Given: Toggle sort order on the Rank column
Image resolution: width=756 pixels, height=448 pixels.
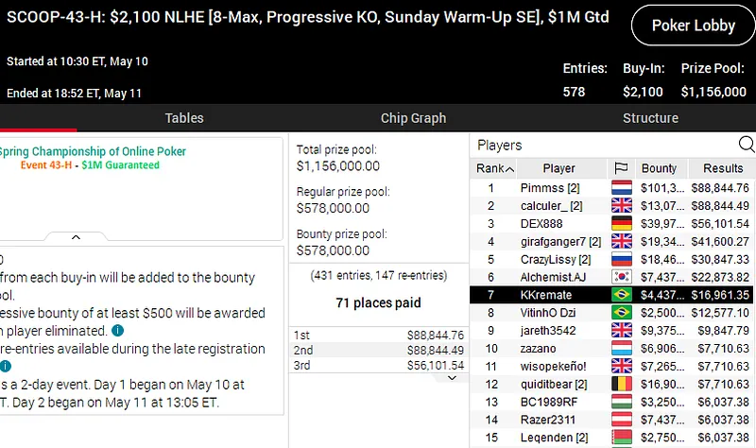Looking at the screenshot, I should pos(495,168).
